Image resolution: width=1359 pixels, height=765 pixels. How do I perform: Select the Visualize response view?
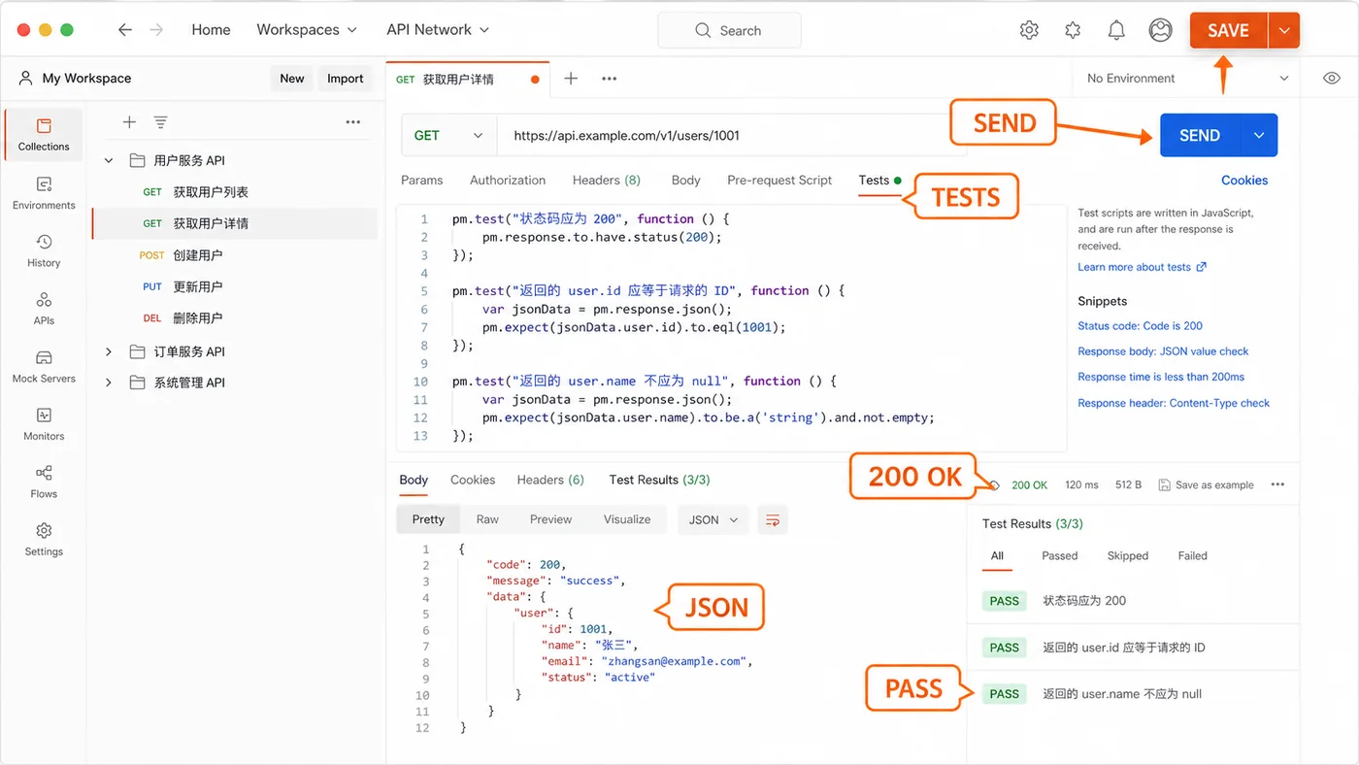coord(627,520)
